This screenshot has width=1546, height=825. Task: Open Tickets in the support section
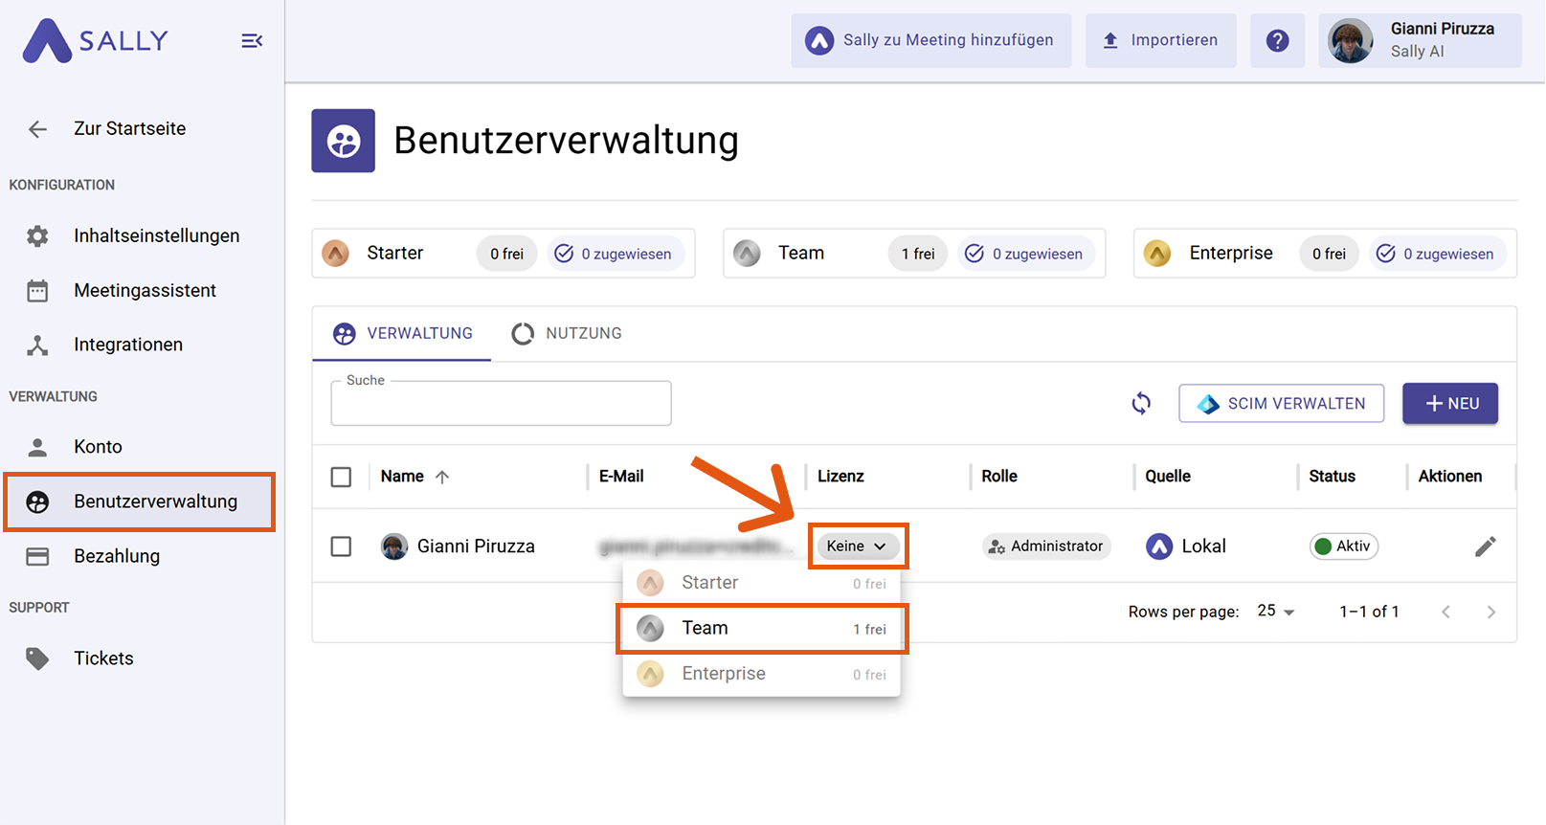(142, 658)
